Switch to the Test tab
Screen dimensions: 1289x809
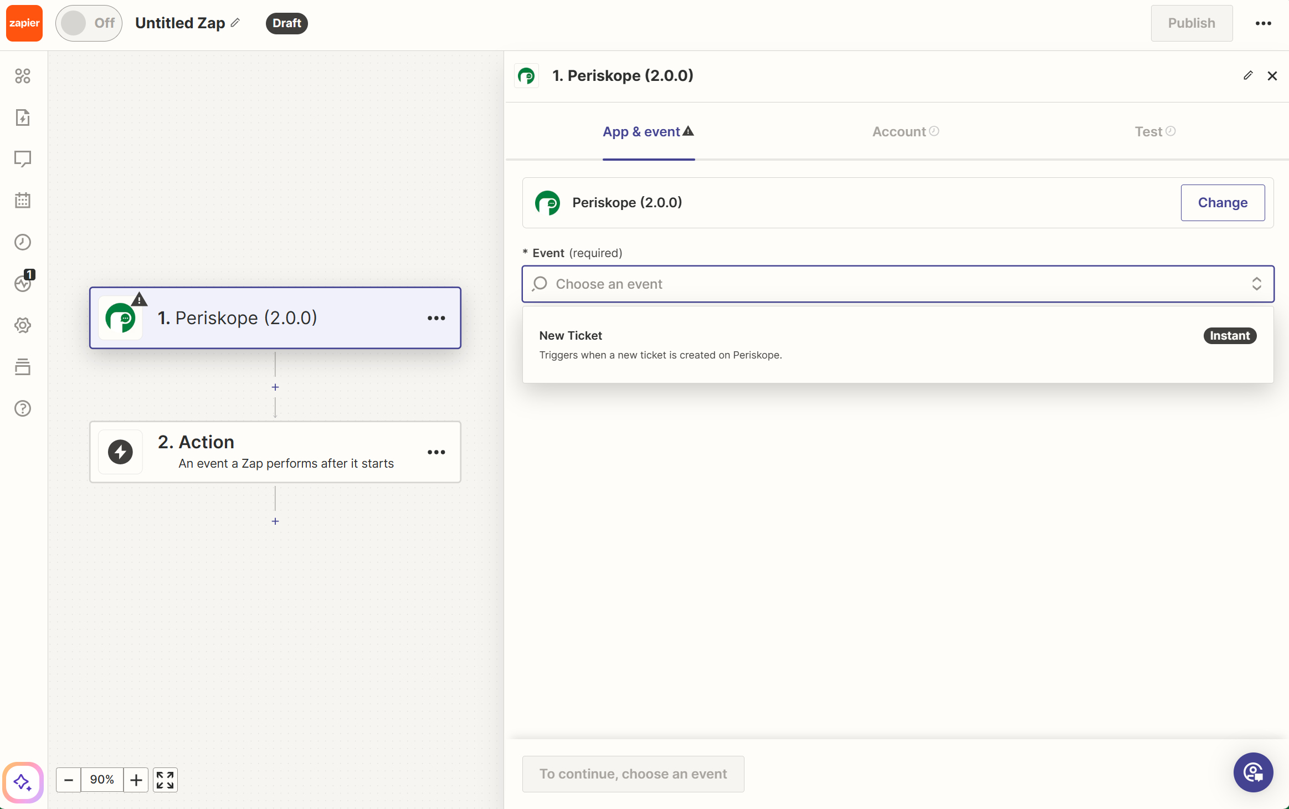click(1155, 132)
